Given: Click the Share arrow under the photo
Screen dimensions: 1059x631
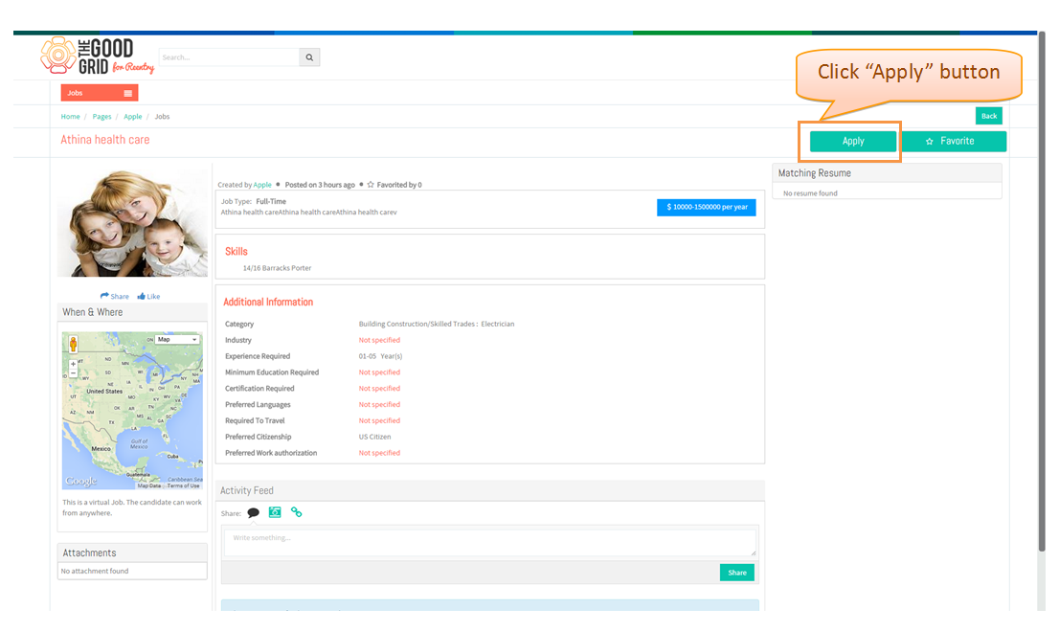Looking at the screenshot, I should click(x=114, y=296).
